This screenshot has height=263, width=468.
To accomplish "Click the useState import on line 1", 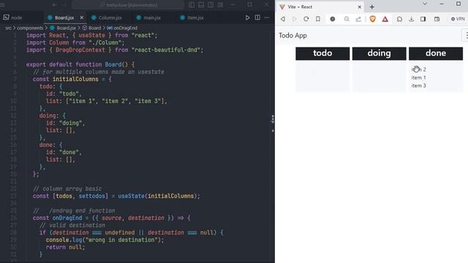I will [91, 35].
